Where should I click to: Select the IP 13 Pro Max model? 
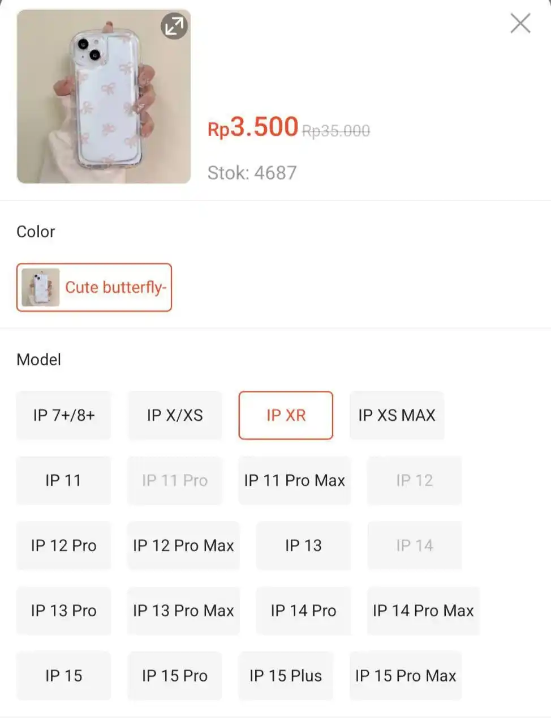[183, 611]
